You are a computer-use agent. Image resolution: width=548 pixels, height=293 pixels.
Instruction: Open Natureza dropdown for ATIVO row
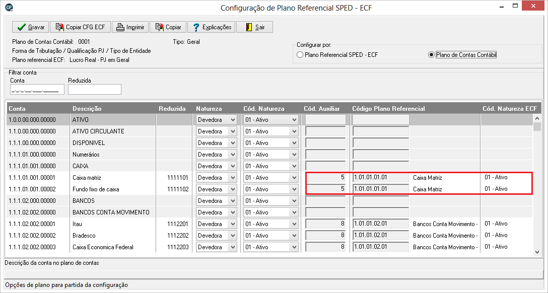[232, 120]
